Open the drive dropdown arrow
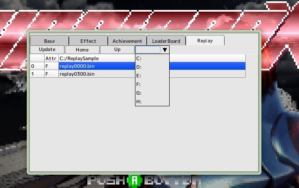The width and height of the screenshot is (299, 188). point(165,50)
